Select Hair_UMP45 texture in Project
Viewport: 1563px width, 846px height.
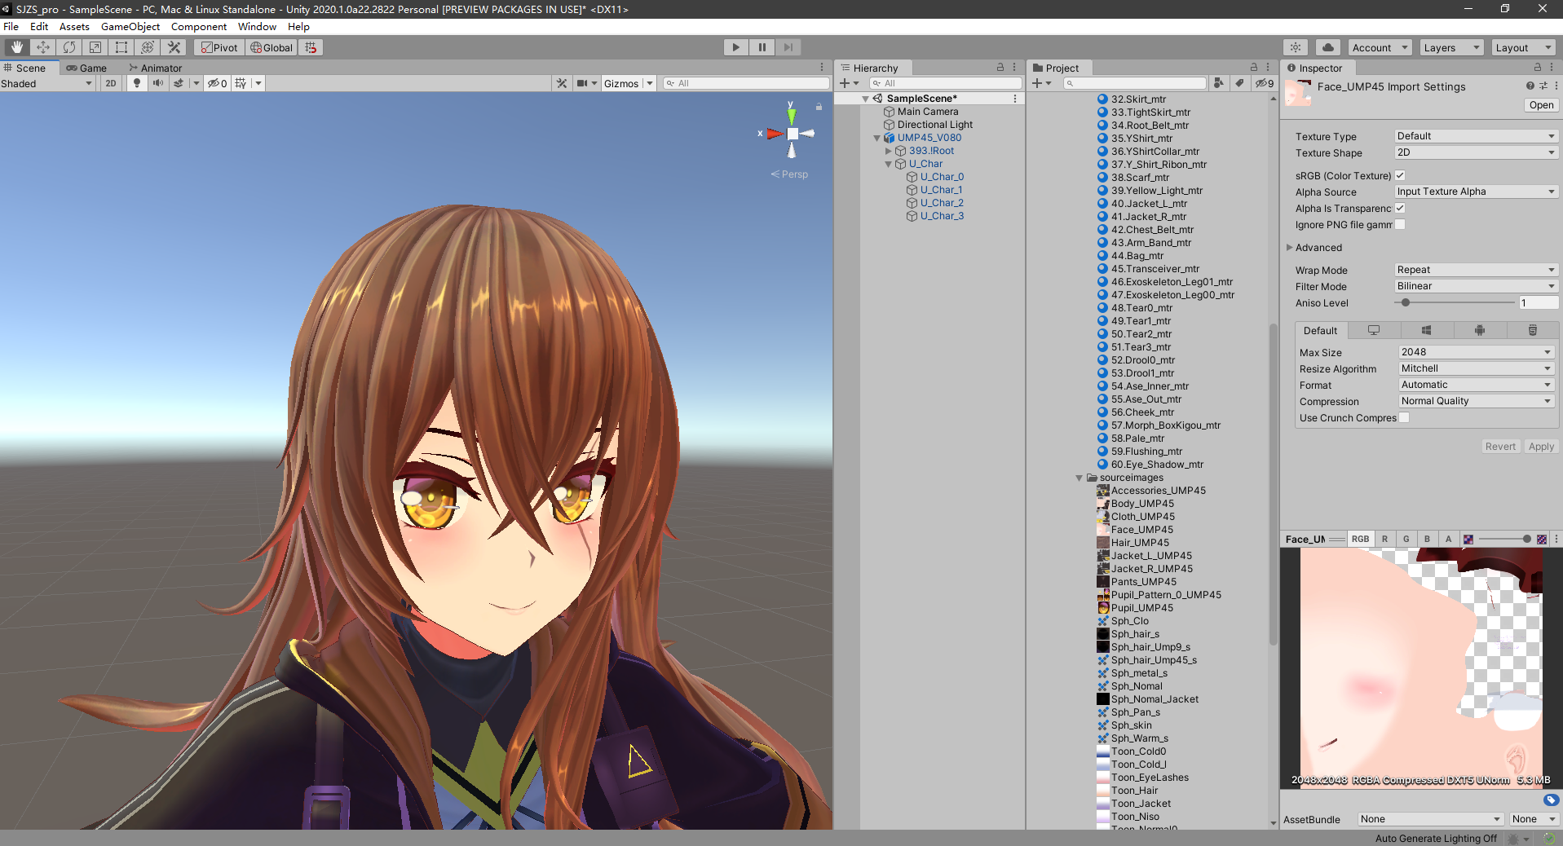point(1139,543)
